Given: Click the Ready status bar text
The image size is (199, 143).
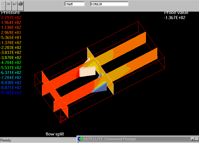Looking at the screenshot, I should coord(6,140).
